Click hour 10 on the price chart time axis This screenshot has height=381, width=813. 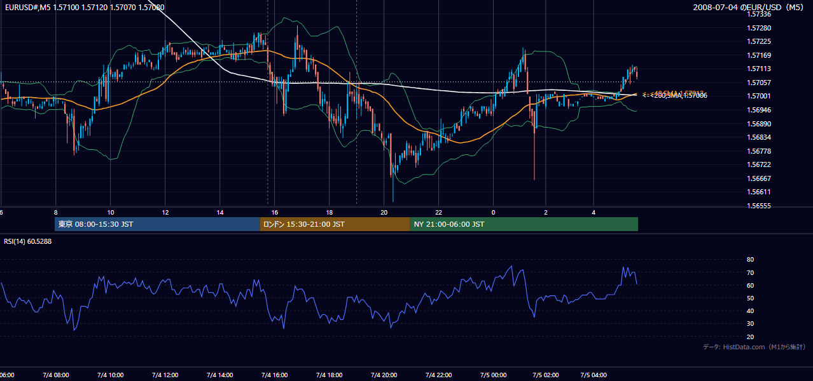point(111,212)
